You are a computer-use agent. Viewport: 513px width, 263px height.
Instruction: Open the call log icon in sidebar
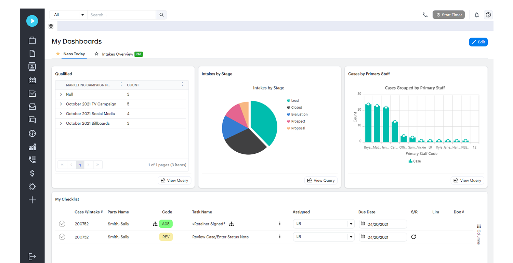click(x=32, y=160)
